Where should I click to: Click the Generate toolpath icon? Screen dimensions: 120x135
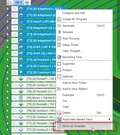[59, 26]
